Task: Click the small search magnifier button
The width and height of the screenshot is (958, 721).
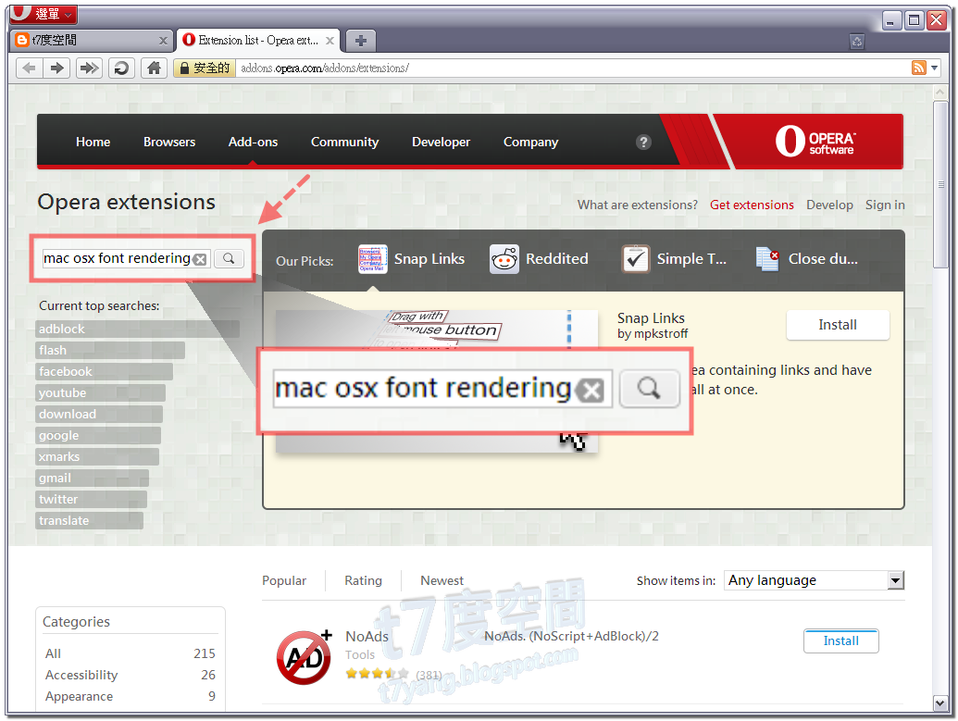Action: point(229,258)
